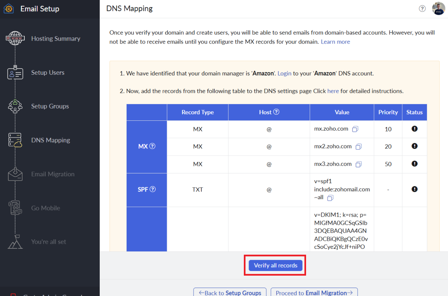This screenshot has width=448, height=296.
Task: Click the DNS Mapping server cloud icon
Action: click(x=15, y=140)
